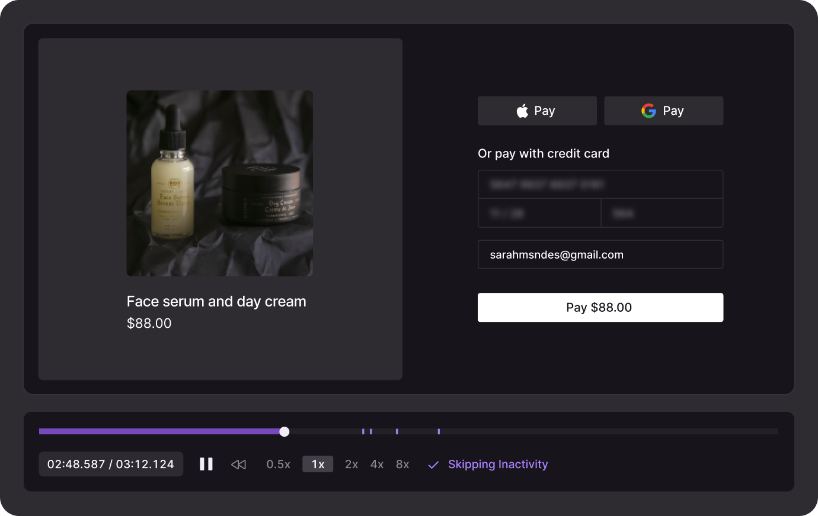
Task: Choose 4x playback speed
Action: (377, 465)
